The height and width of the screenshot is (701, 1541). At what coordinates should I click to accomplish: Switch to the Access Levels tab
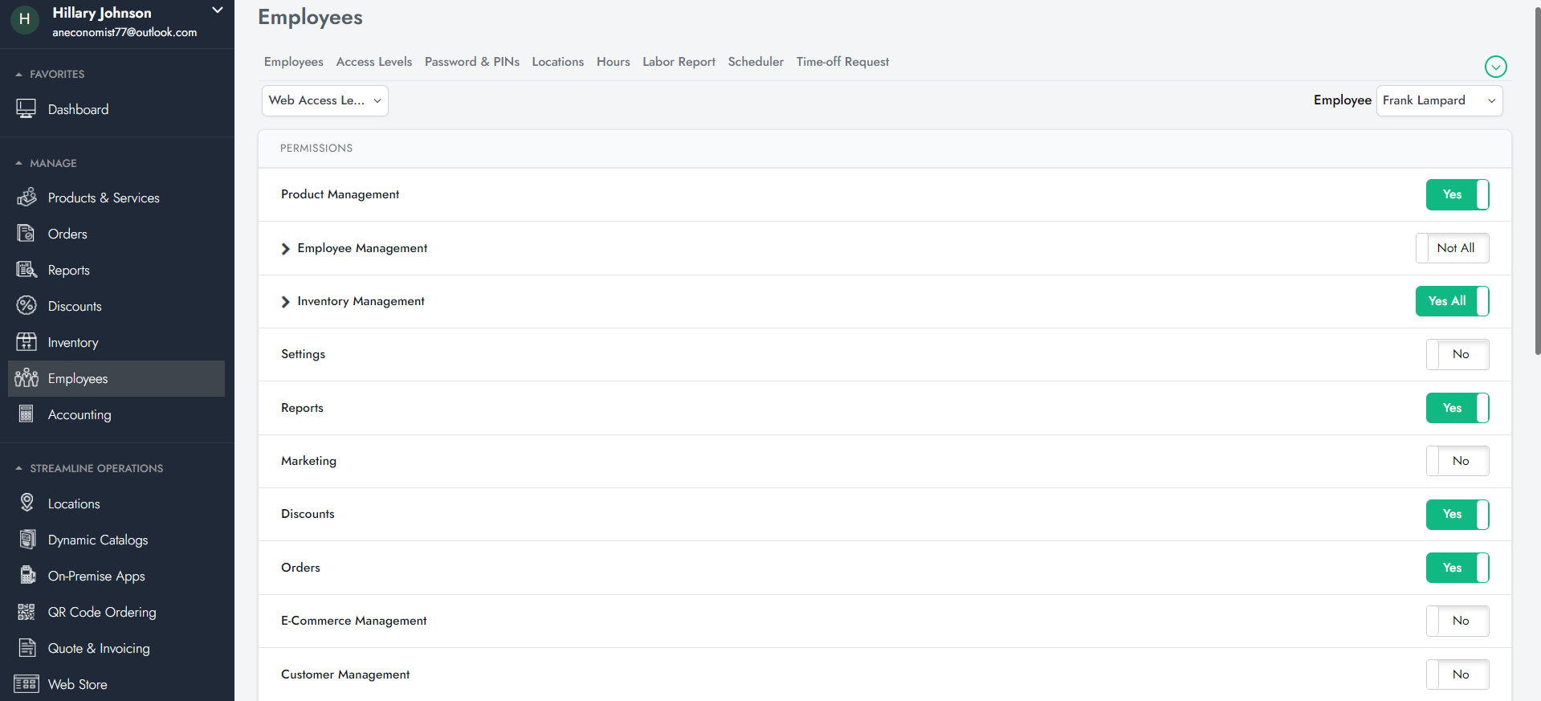pos(373,62)
